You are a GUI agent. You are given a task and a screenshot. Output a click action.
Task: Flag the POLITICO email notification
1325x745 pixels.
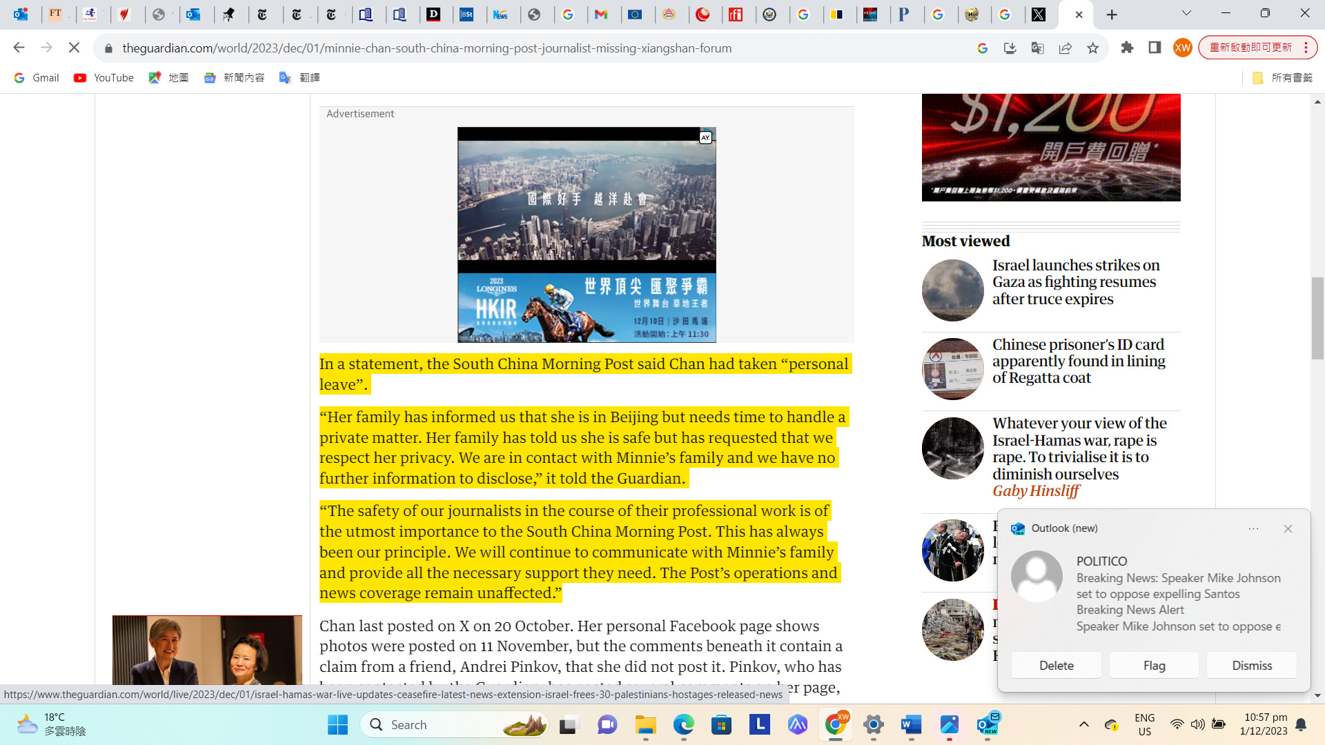(x=1154, y=666)
